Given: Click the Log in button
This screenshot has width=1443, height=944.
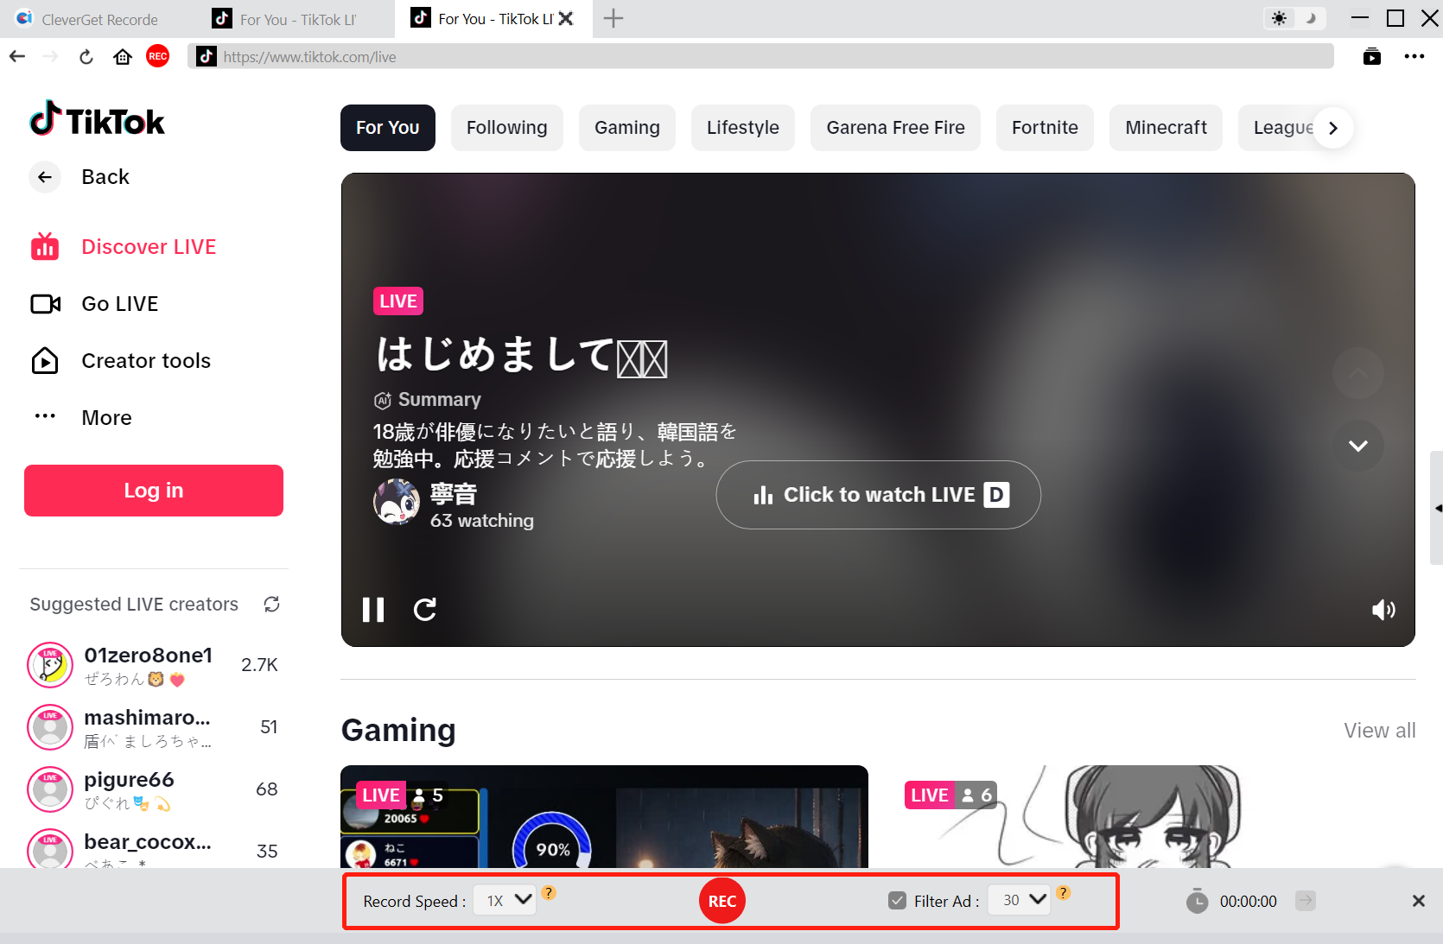Looking at the screenshot, I should point(154,491).
